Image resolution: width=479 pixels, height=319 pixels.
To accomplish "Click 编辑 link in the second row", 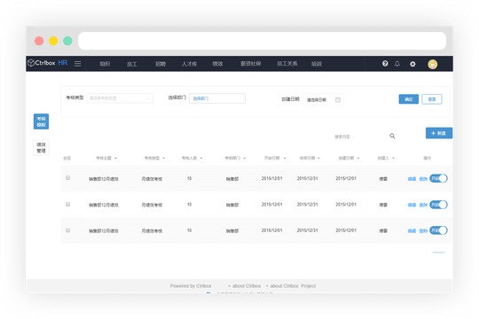I will pyautogui.click(x=412, y=205).
